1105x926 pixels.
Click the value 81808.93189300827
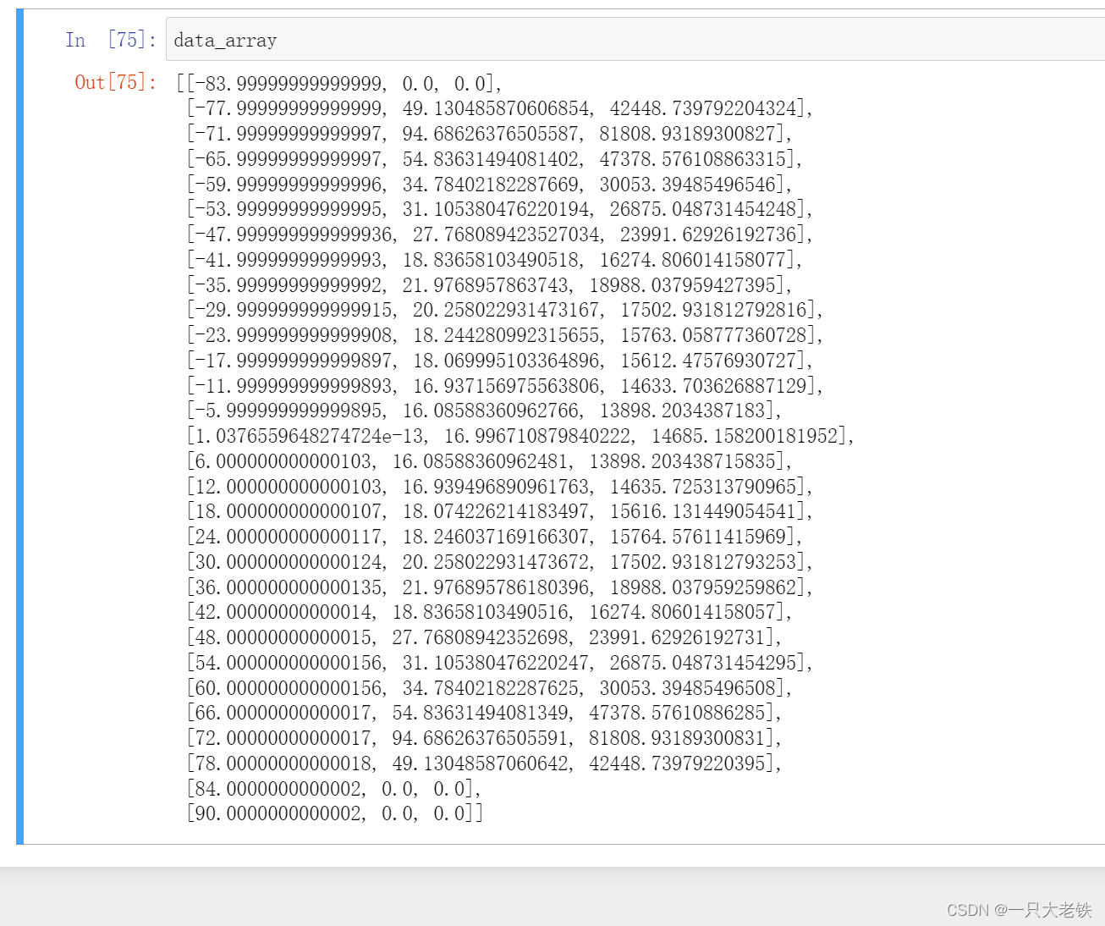[x=687, y=134]
